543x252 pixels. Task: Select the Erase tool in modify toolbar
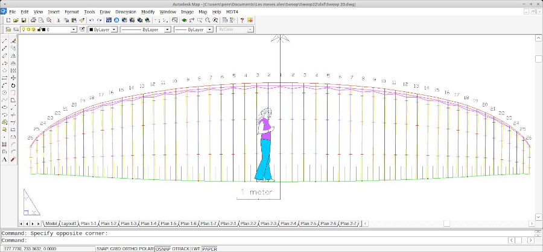pos(13,41)
